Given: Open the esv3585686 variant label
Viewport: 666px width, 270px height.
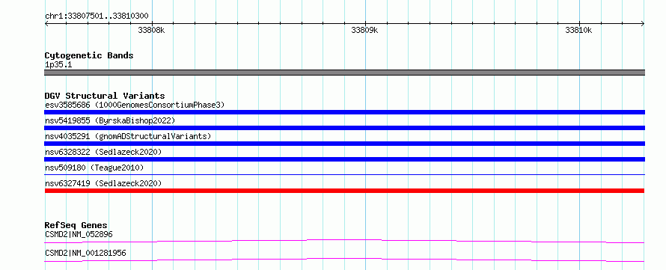Looking at the screenshot, I should click(135, 105).
